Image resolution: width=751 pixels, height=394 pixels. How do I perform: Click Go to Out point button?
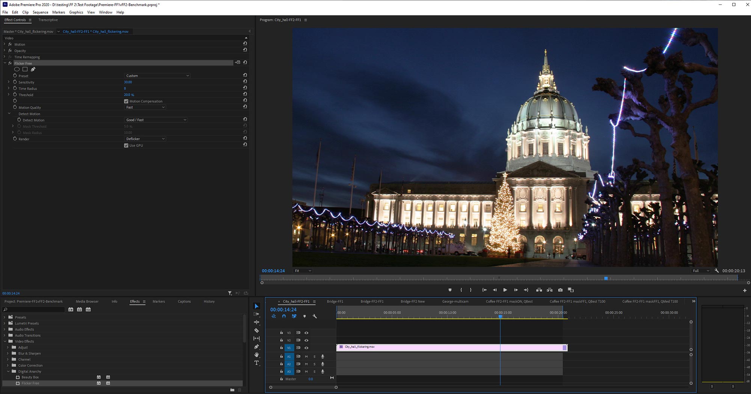pos(526,290)
